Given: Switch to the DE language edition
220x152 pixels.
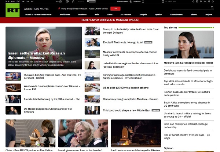Looking at the screenshot, I should pyautogui.click(x=23, y=1).
